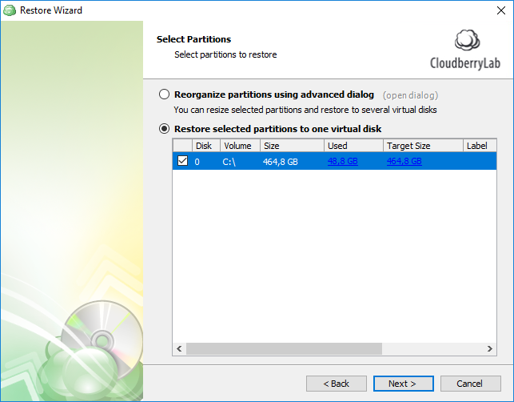Click the left scroll arrow of partition list
The width and height of the screenshot is (514, 402).
(x=179, y=349)
